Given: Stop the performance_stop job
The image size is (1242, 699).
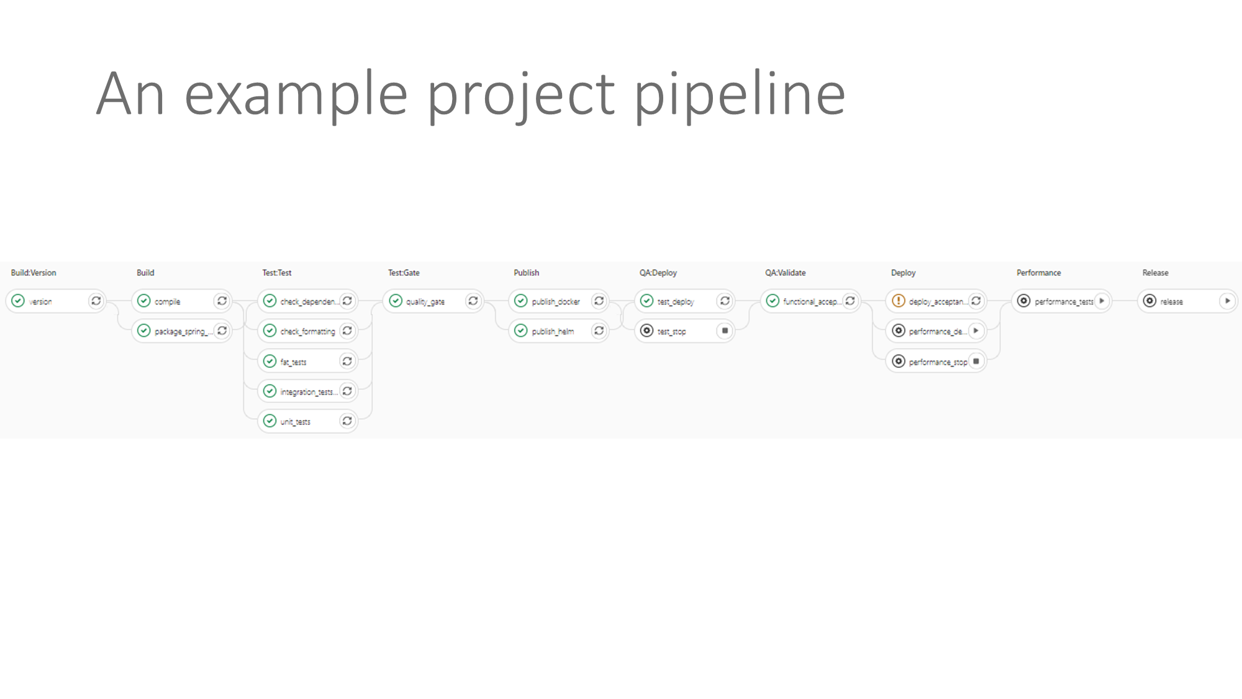Looking at the screenshot, I should [x=976, y=361].
